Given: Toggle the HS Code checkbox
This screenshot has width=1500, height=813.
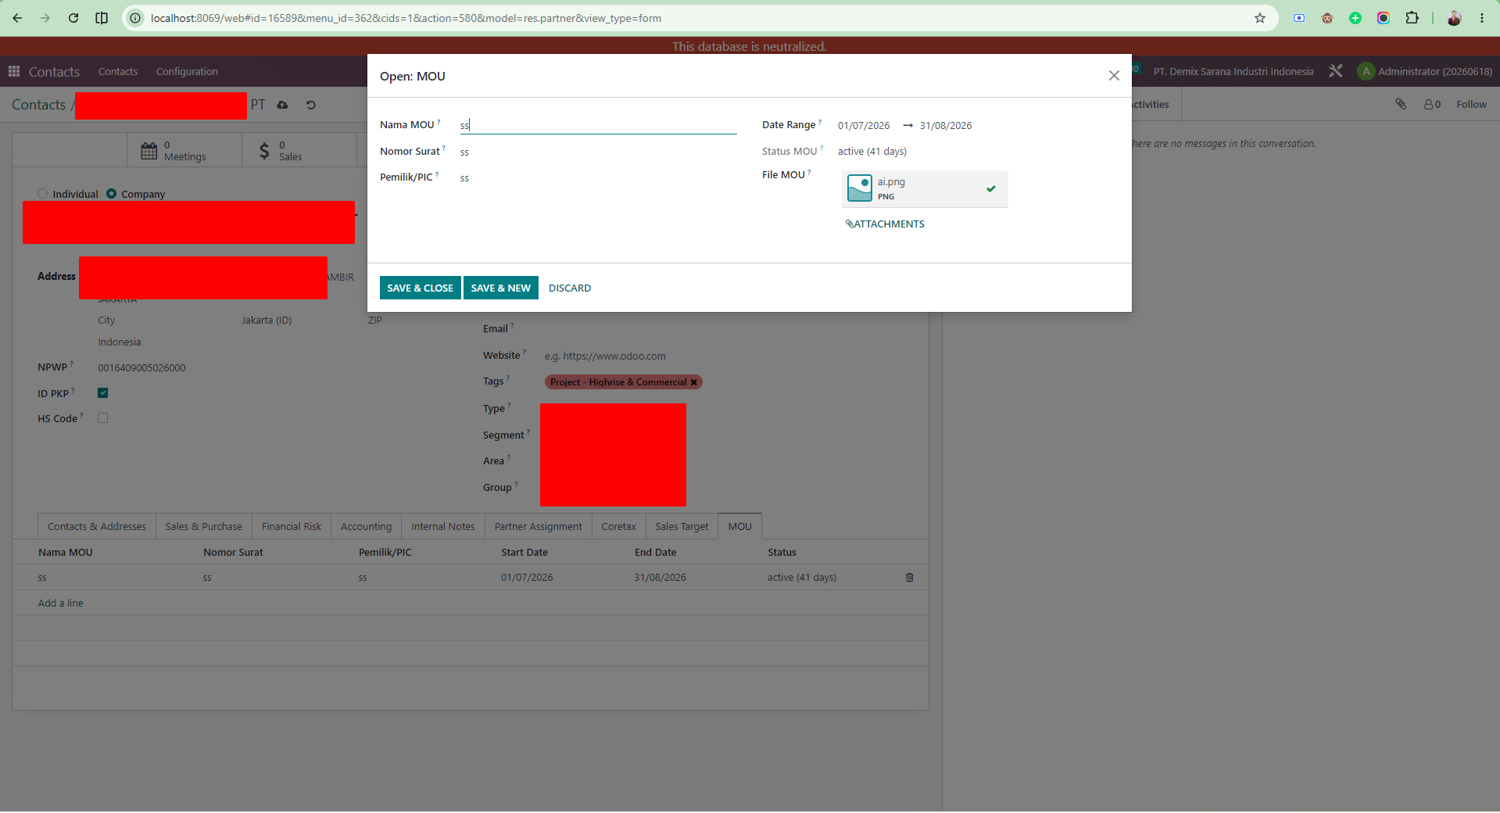Looking at the screenshot, I should pyautogui.click(x=103, y=418).
